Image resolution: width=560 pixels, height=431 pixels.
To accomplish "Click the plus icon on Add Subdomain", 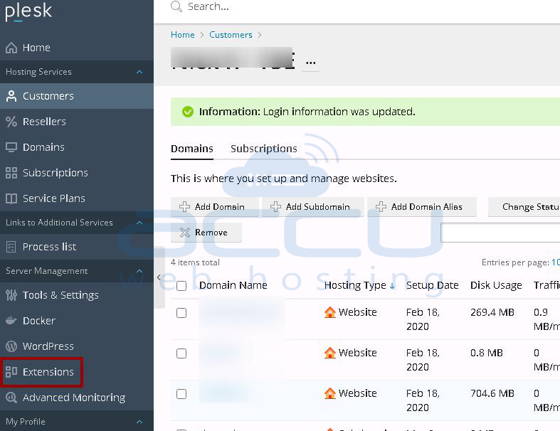I will pyautogui.click(x=275, y=206).
